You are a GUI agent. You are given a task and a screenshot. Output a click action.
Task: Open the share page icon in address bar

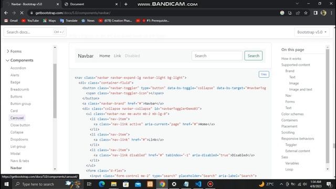point(298,13)
